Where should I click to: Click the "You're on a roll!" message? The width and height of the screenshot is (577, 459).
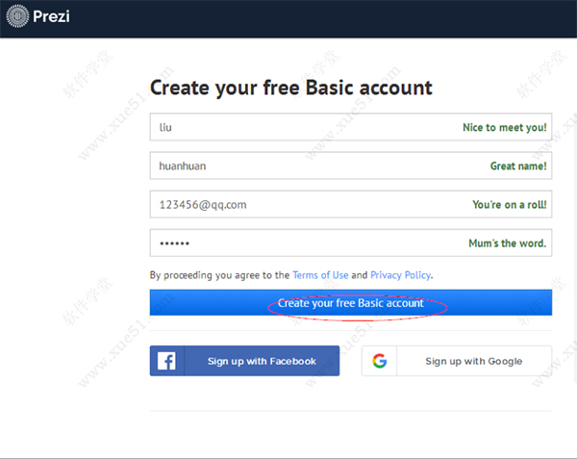click(x=509, y=204)
